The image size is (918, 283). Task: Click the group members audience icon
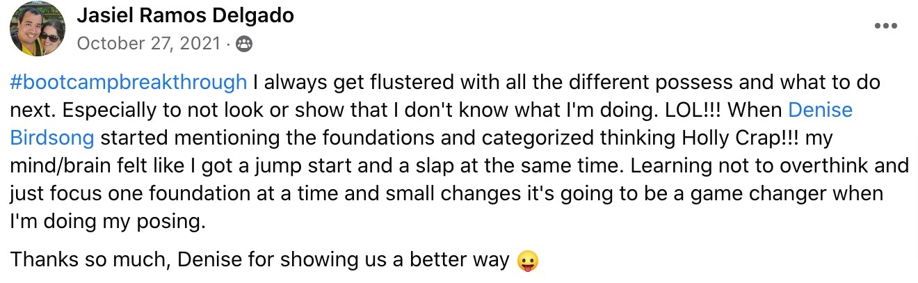pyautogui.click(x=244, y=44)
